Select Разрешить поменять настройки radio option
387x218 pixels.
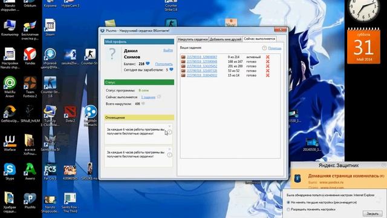288,210
